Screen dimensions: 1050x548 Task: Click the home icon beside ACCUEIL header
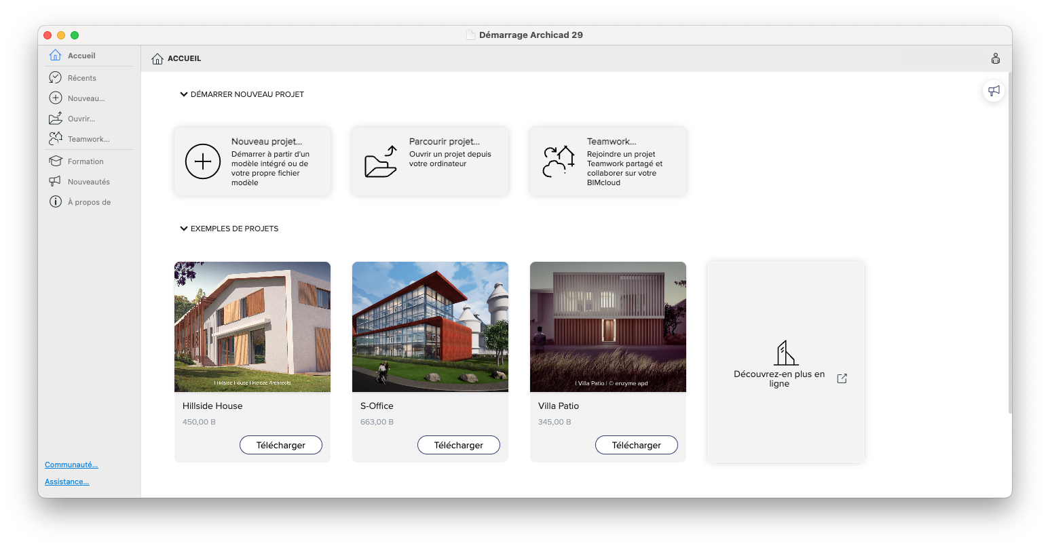tap(157, 58)
